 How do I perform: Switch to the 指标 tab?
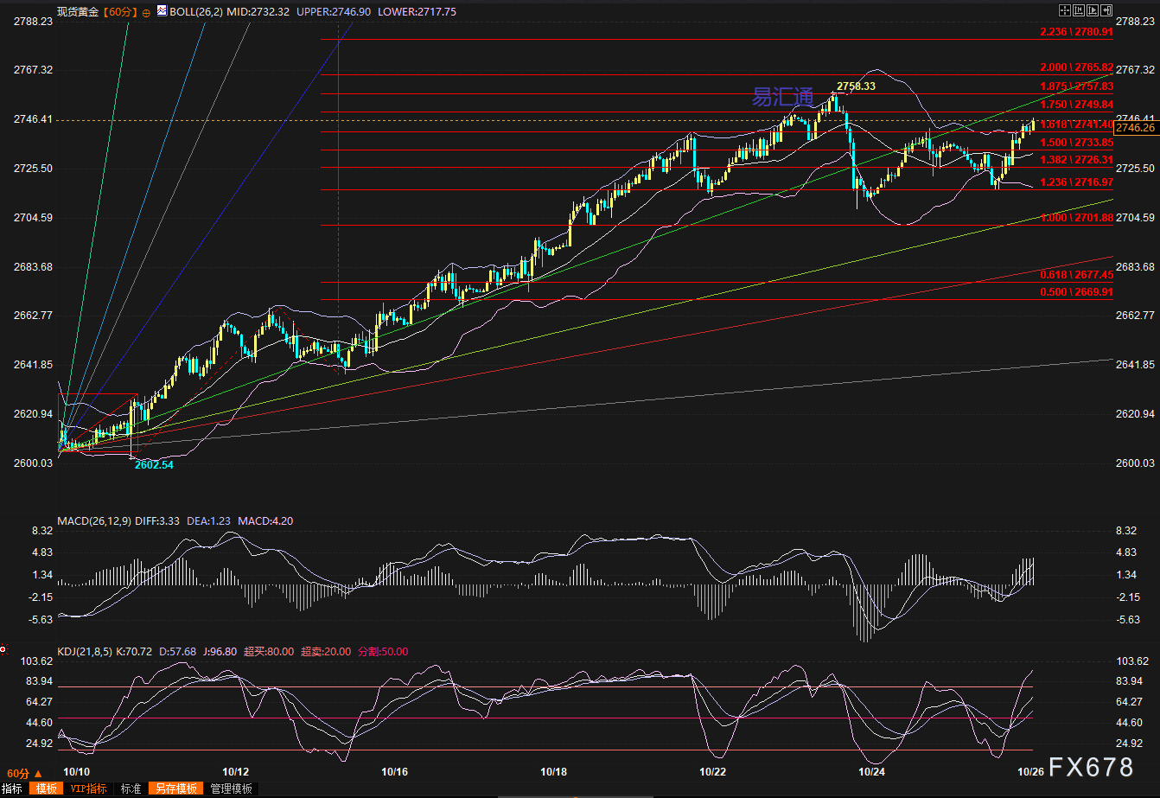[x=12, y=788]
